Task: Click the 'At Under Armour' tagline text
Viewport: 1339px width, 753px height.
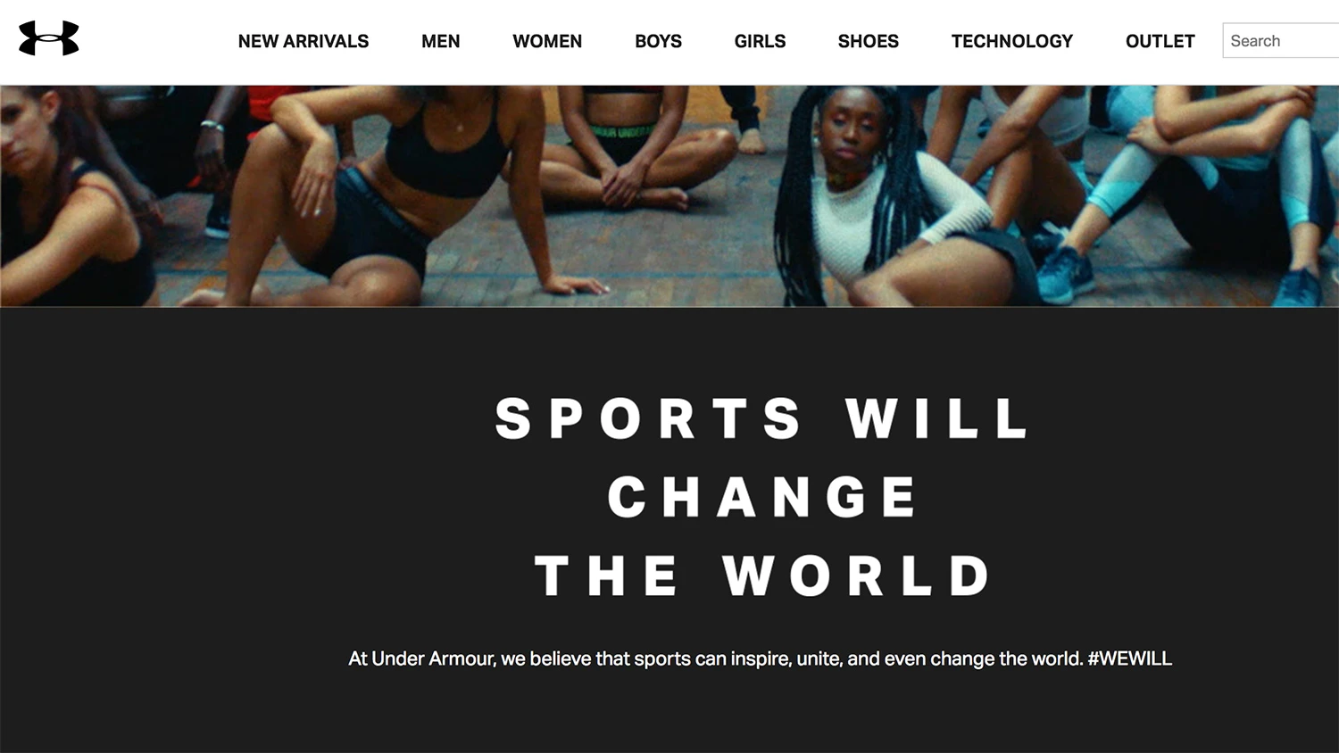Action: coord(761,658)
